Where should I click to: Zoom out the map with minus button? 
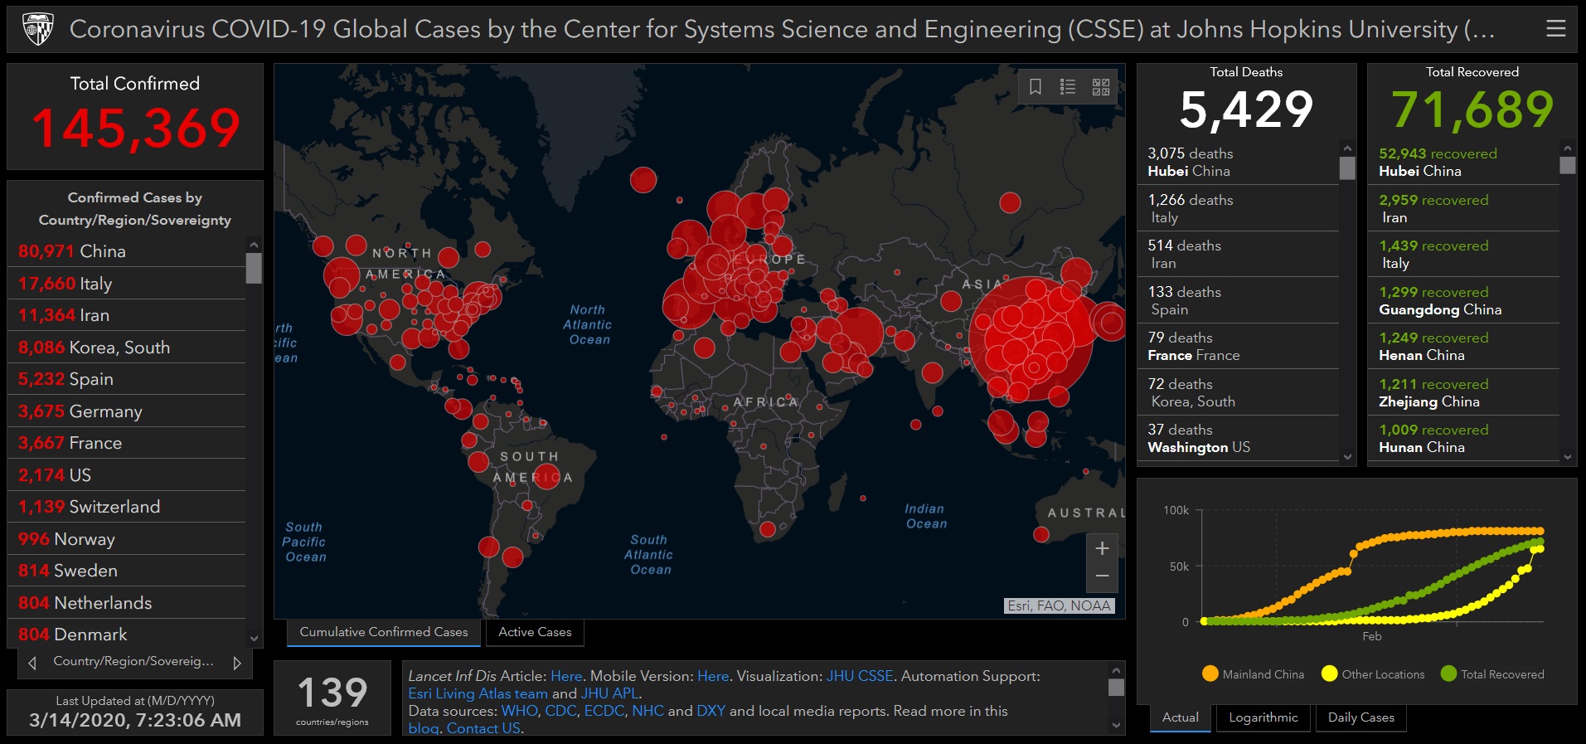click(1102, 576)
